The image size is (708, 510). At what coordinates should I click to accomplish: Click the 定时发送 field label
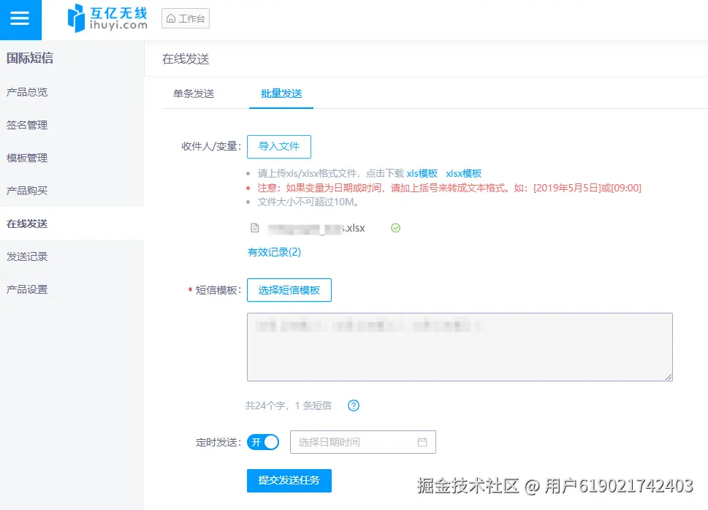218,442
